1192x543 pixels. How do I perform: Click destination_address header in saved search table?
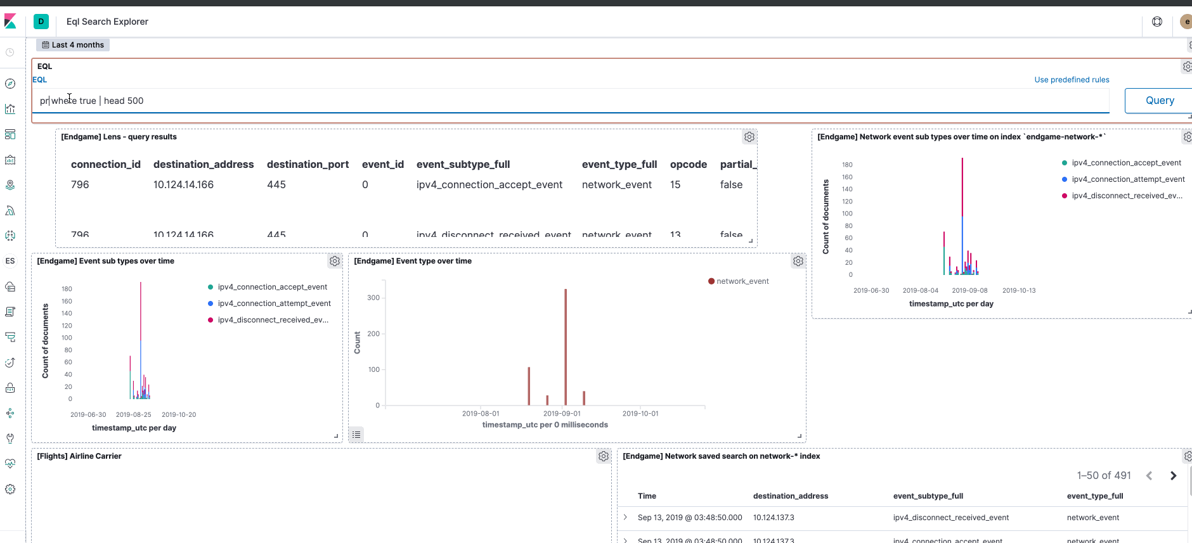tap(791, 496)
